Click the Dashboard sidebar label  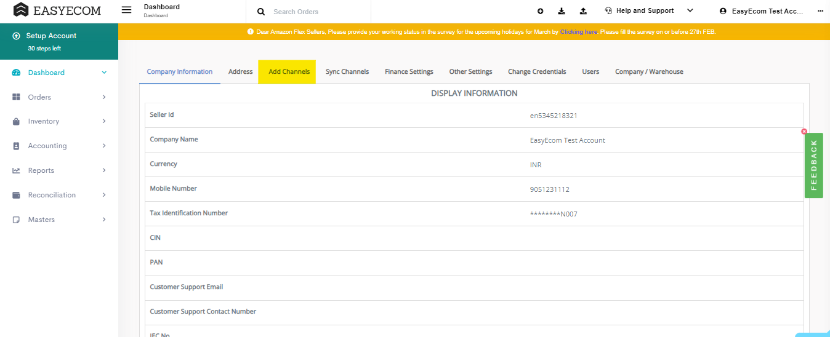(x=46, y=73)
